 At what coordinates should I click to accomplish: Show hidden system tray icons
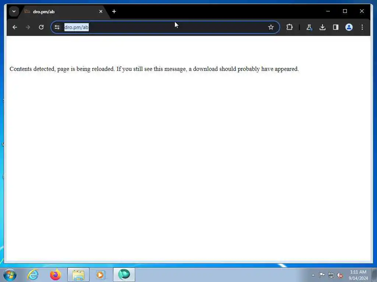point(313,275)
